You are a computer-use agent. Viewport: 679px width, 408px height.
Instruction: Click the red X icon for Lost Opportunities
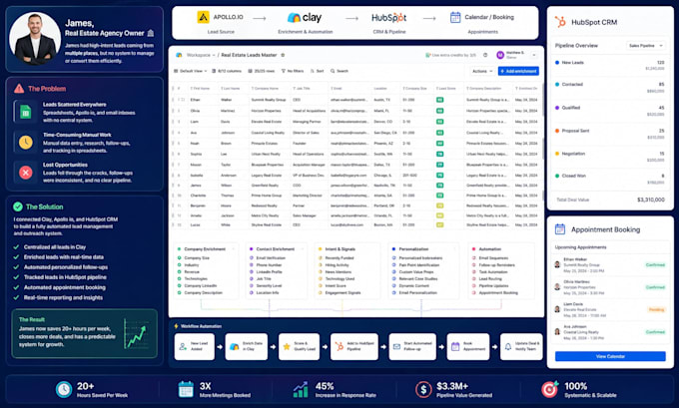tap(26, 173)
